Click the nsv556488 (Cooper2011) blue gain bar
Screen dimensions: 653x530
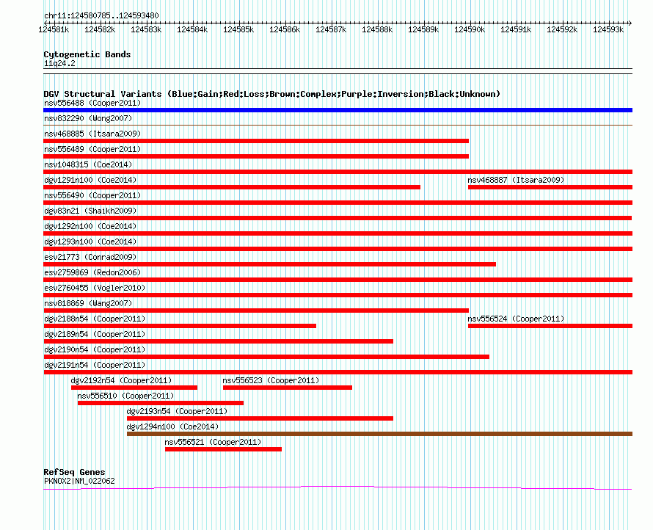click(x=338, y=110)
